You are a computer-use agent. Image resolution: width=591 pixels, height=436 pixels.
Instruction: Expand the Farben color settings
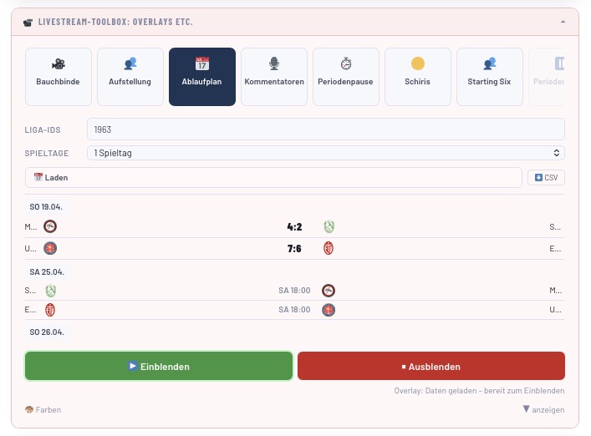click(x=43, y=410)
